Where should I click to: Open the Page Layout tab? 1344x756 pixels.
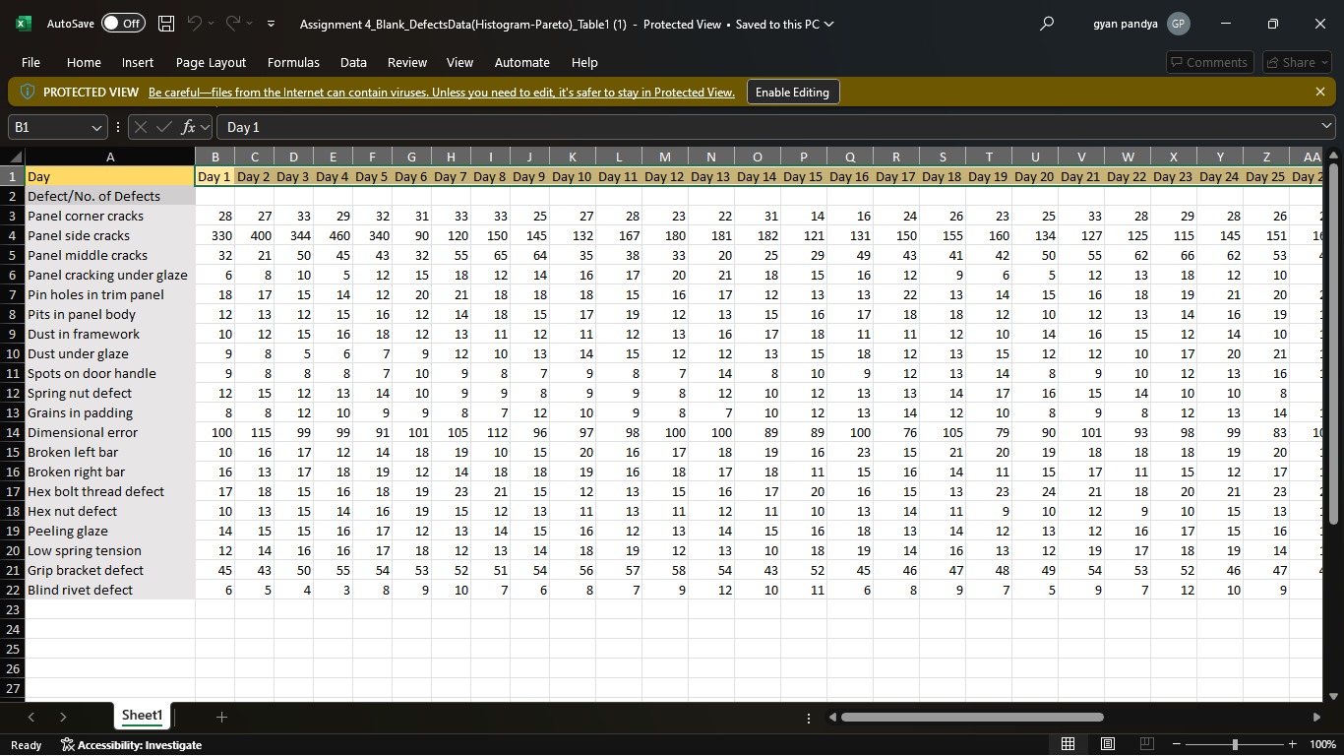click(x=211, y=62)
